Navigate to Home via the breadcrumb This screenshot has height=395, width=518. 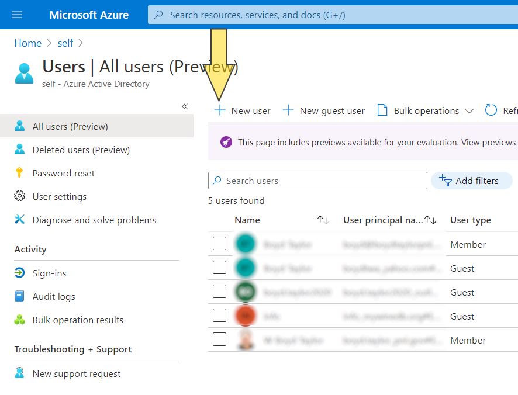tap(27, 43)
